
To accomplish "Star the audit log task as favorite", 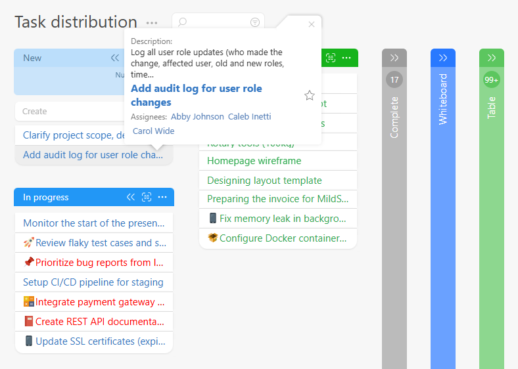I will point(310,96).
